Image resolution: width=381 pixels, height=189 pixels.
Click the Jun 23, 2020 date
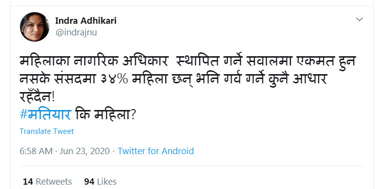point(84,151)
